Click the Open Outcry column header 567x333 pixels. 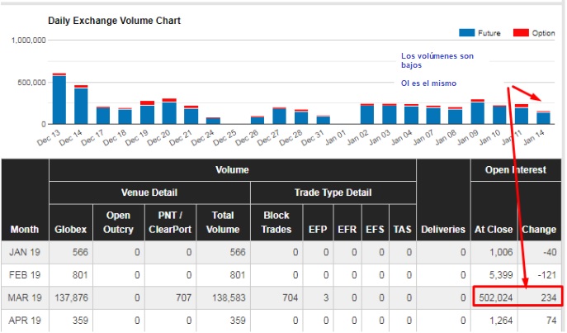[x=118, y=222]
